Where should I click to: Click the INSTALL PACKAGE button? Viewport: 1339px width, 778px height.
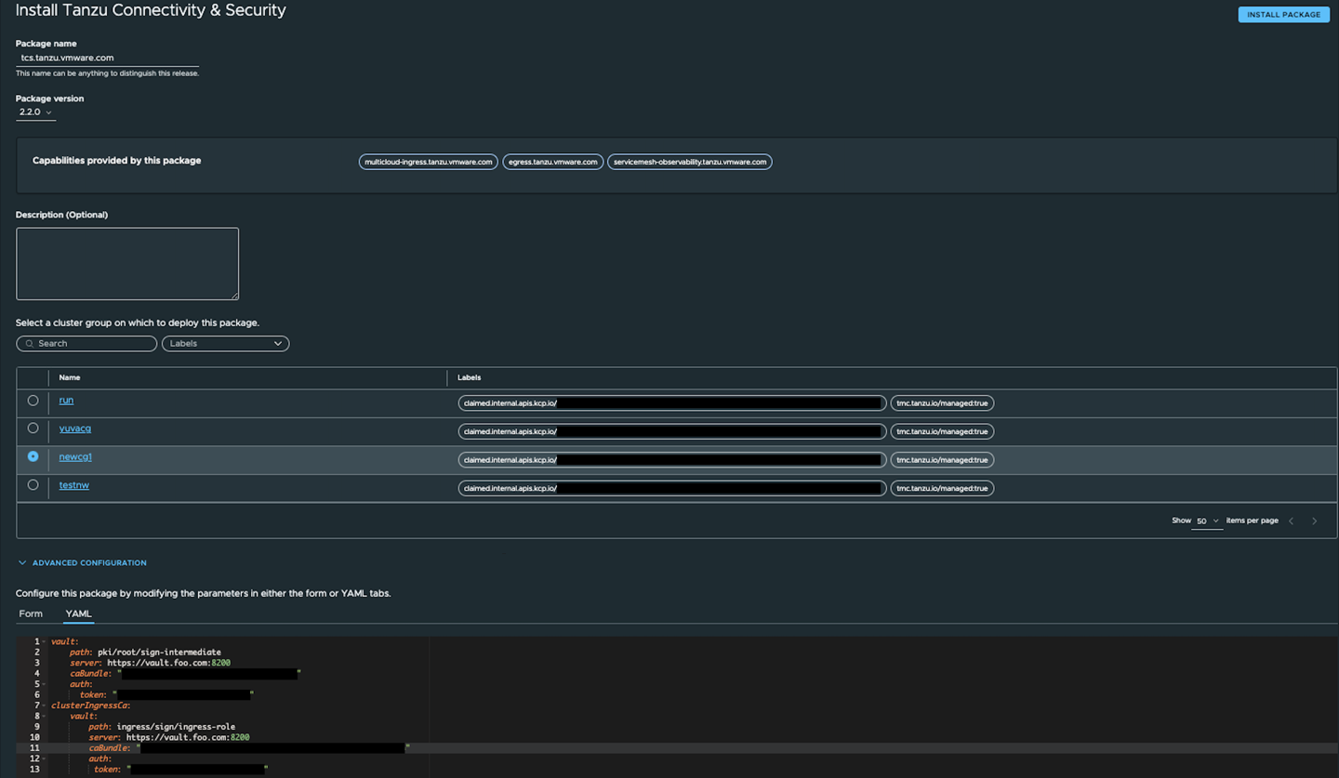pos(1283,14)
